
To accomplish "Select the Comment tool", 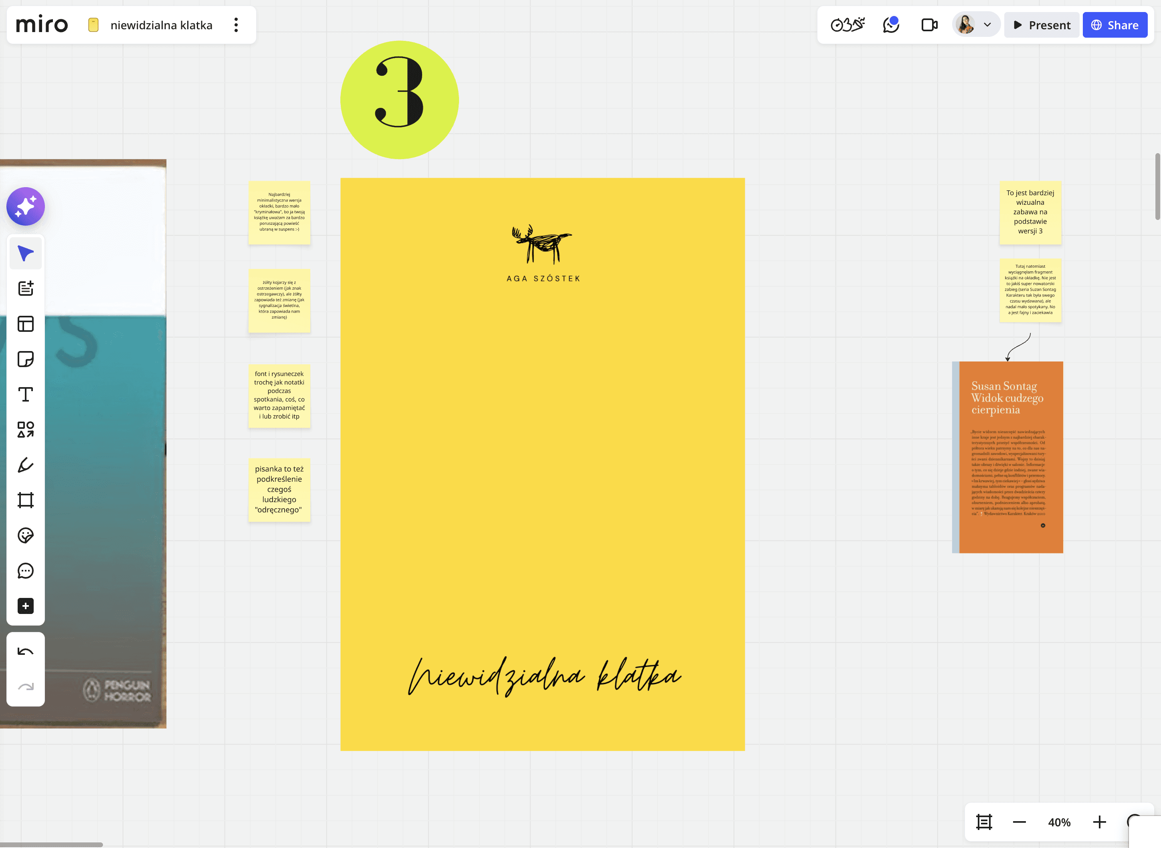I will [26, 571].
